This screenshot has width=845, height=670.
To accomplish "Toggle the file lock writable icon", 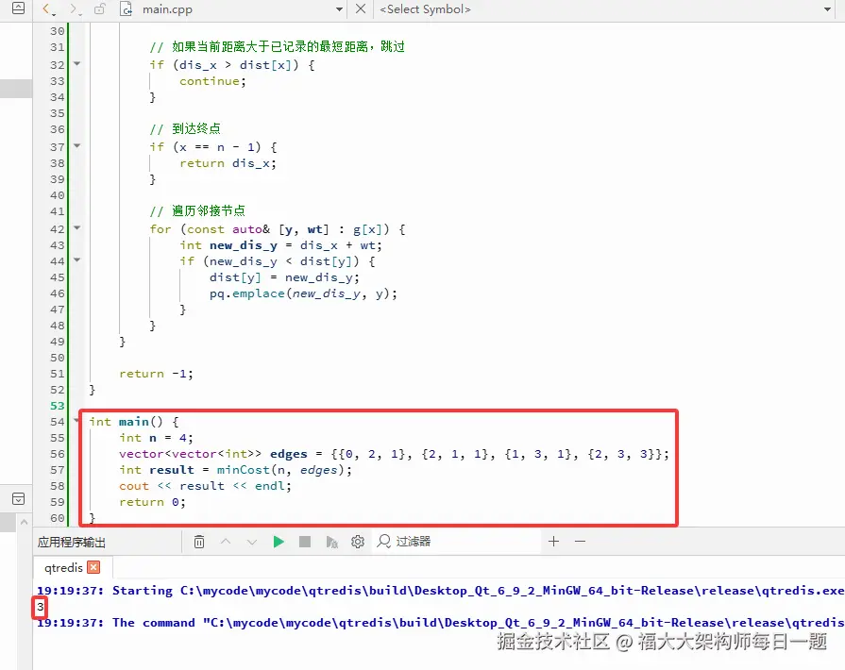I will coord(100,8).
